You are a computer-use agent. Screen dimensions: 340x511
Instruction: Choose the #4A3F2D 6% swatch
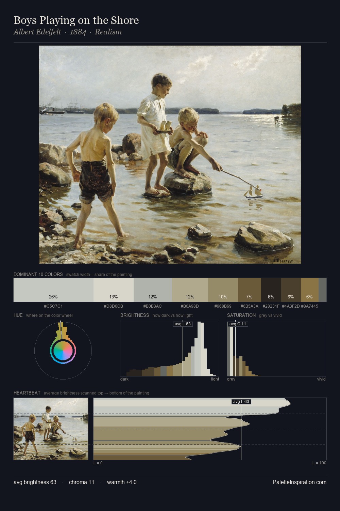pyautogui.click(x=291, y=290)
